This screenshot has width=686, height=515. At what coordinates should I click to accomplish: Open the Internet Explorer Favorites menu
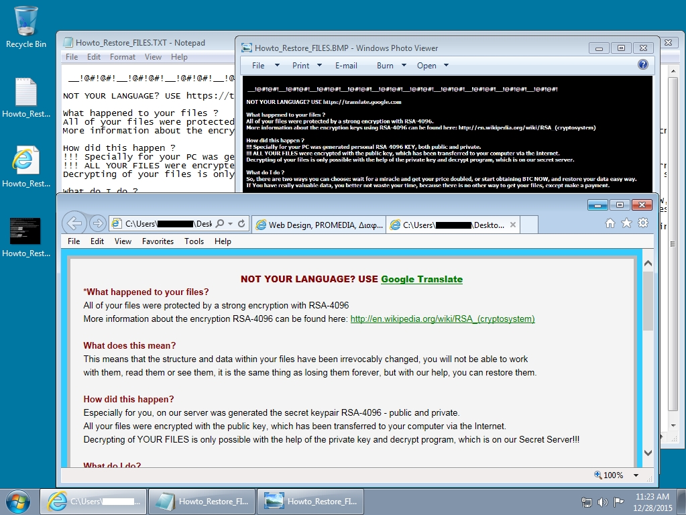click(x=158, y=241)
